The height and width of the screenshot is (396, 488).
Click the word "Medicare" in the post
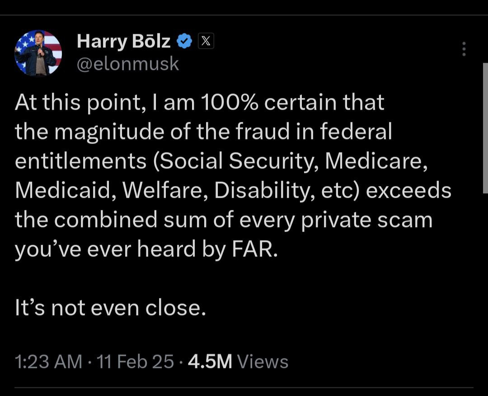(x=376, y=162)
